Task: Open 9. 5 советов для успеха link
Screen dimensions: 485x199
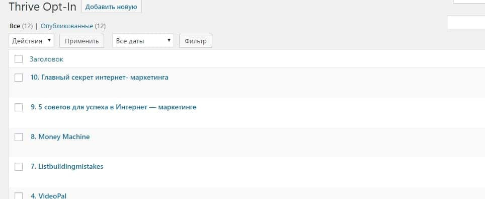Action: click(x=114, y=107)
